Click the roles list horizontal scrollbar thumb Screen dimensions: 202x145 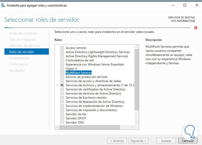pos(90,127)
